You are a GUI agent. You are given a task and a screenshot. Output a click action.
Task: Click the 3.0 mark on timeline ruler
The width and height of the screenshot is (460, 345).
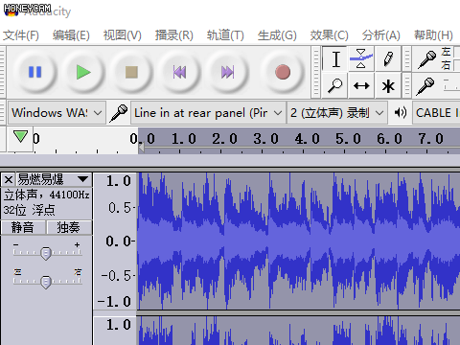point(265,139)
